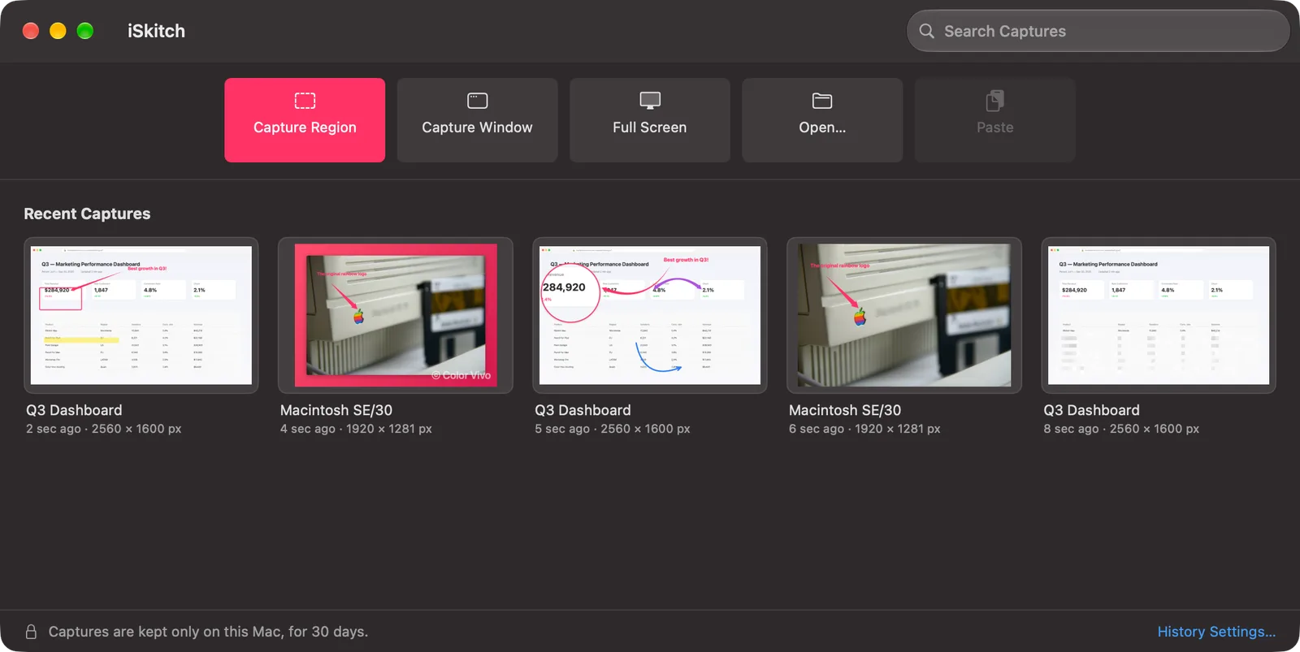Click the Capture Window button
The height and width of the screenshot is (652, 1300).
477,120
